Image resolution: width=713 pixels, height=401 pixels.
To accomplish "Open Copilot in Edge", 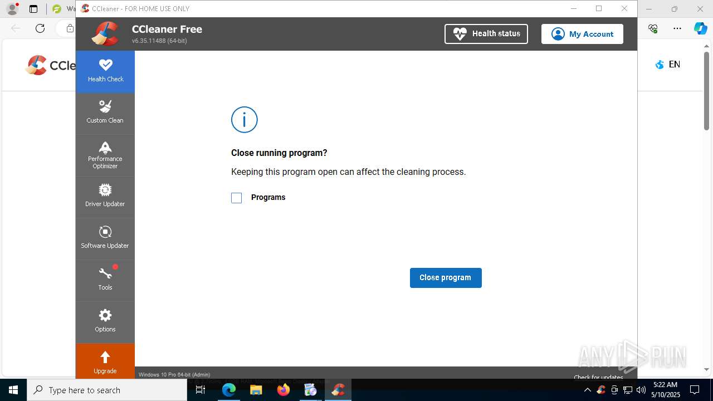I will (700, 28).
